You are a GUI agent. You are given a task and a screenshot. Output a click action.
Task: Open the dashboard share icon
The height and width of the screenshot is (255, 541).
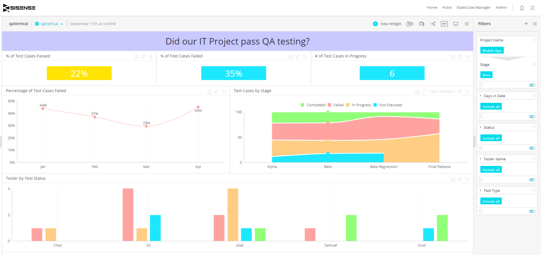(x=433, y=24)
